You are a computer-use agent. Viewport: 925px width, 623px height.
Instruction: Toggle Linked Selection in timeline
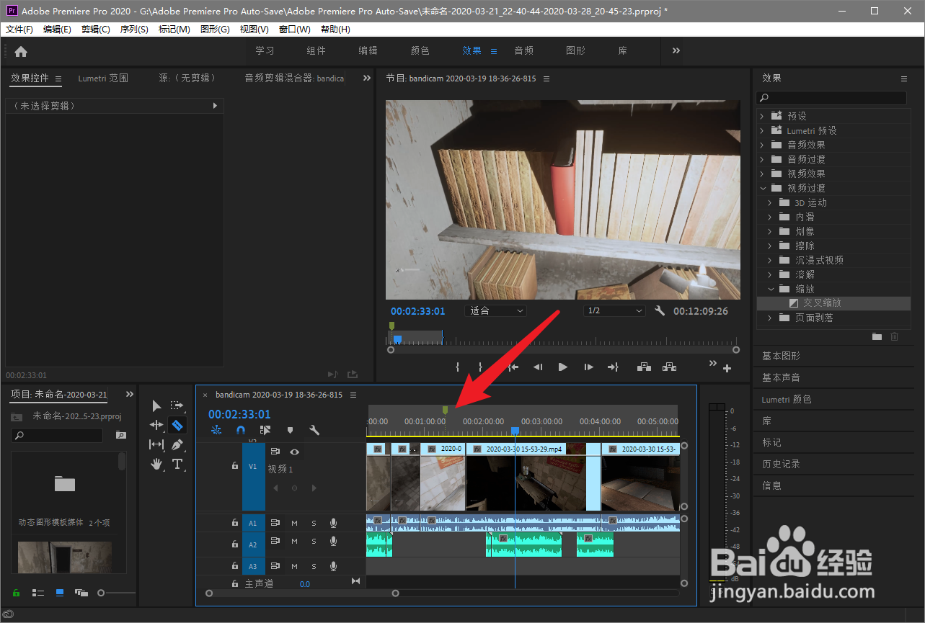pos(265,430)
